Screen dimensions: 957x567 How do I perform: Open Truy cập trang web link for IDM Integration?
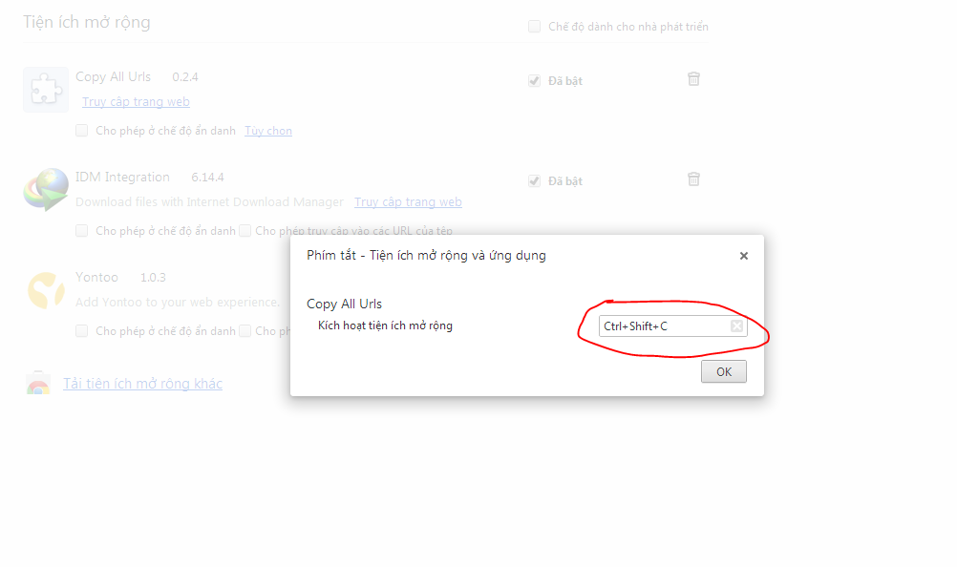pos(408,201)
